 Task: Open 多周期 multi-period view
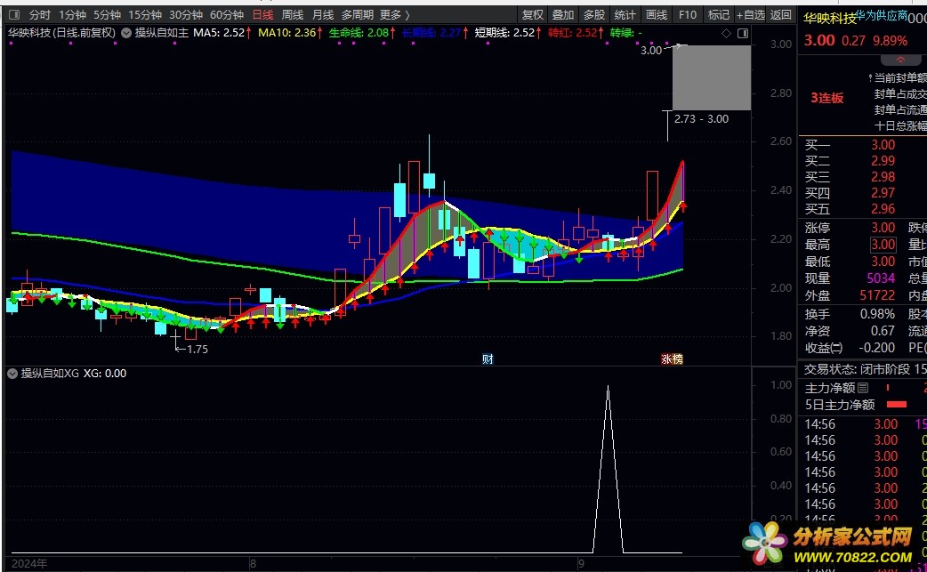tap(357, 15)
